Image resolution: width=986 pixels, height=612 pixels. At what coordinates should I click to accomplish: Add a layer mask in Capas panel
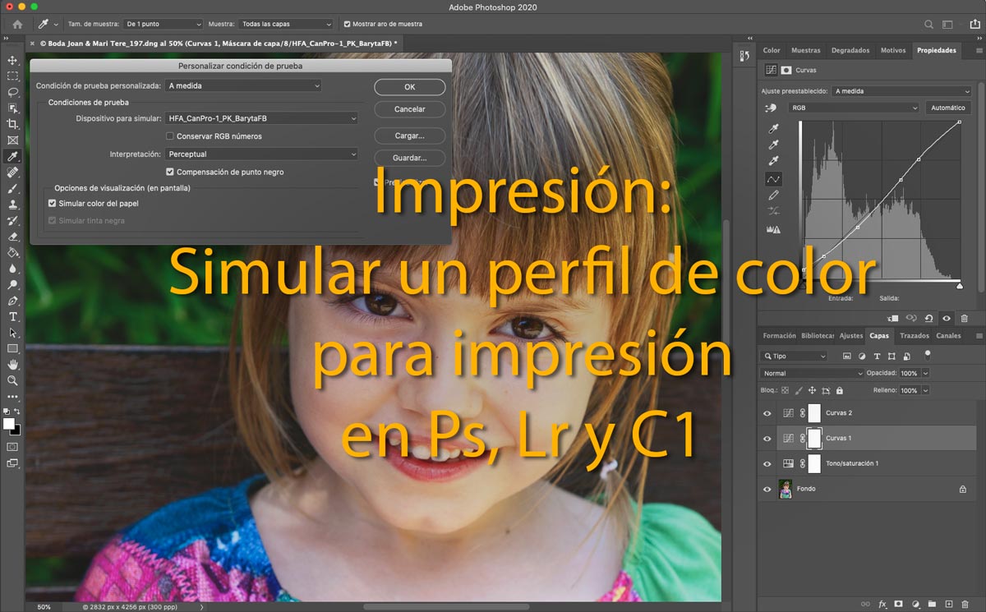[899, 604]
